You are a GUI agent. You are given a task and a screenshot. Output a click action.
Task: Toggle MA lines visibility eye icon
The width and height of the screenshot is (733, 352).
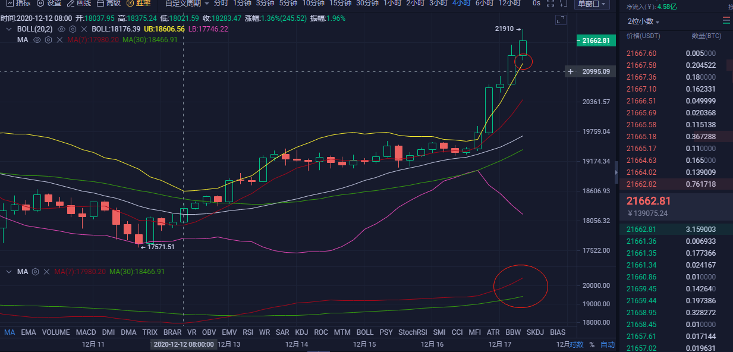click(37, 39)
